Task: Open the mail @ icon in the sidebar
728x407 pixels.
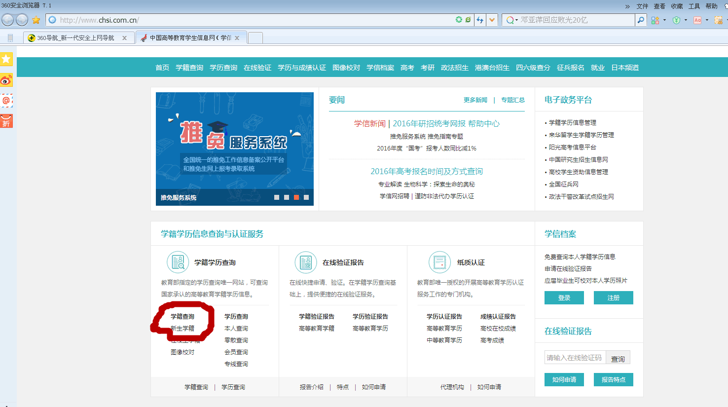Action: [x=6, y=101]
